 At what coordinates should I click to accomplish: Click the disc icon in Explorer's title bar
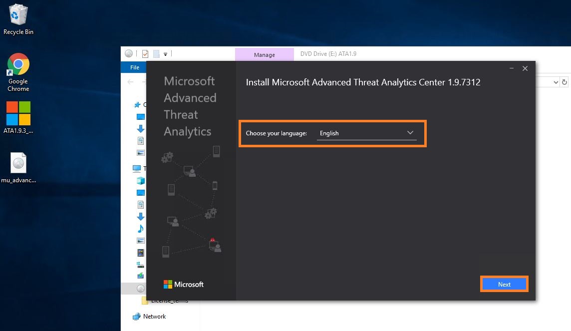click(129, 53)
